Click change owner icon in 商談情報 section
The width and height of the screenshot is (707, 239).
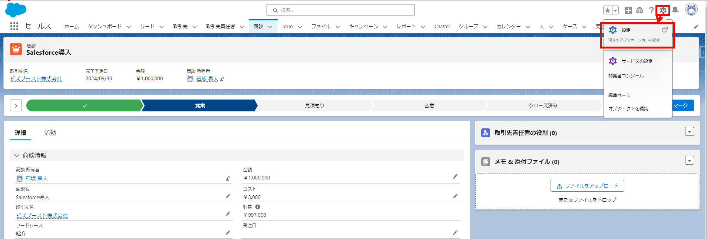click(x=228, y=178)
